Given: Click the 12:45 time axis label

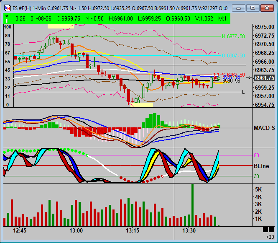Looking at the screenshot, I should [20, 230].
